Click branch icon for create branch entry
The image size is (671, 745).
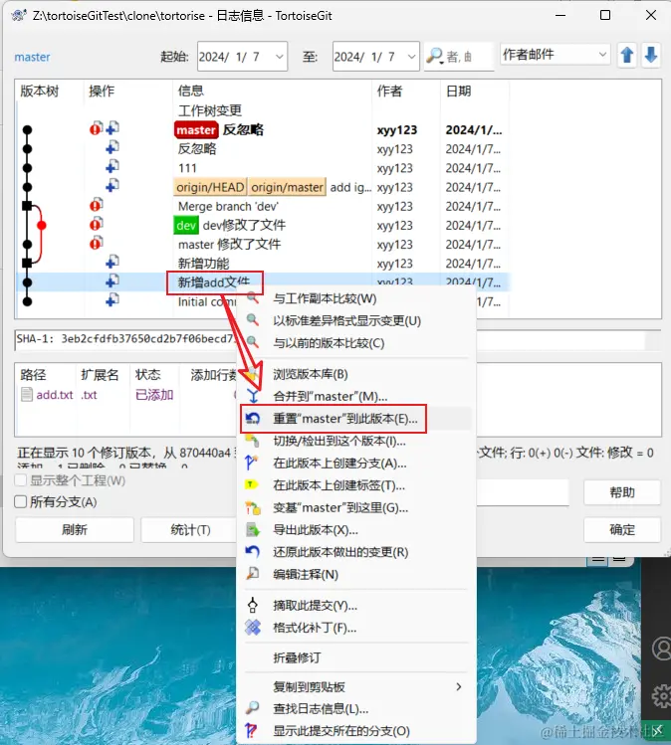pyautogui.click(x=252, y=463)
